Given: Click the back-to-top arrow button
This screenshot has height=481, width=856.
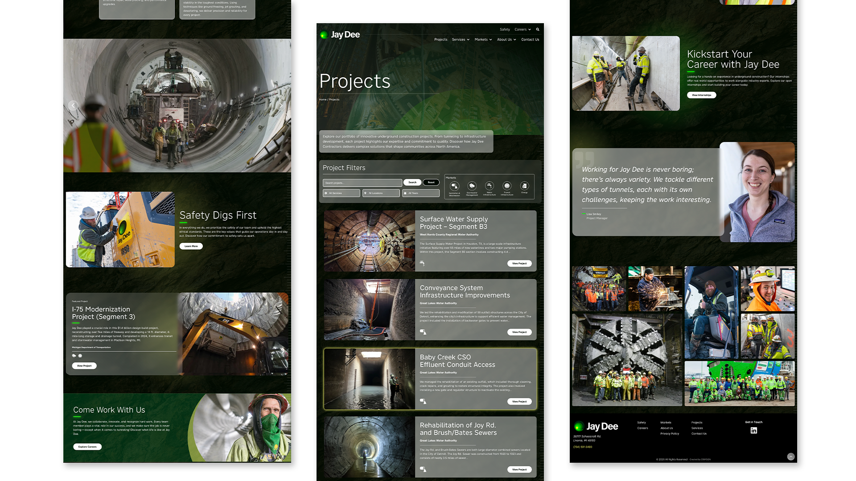Looking at the screenshot, I should pyautogui.click(x=790, y=457).
